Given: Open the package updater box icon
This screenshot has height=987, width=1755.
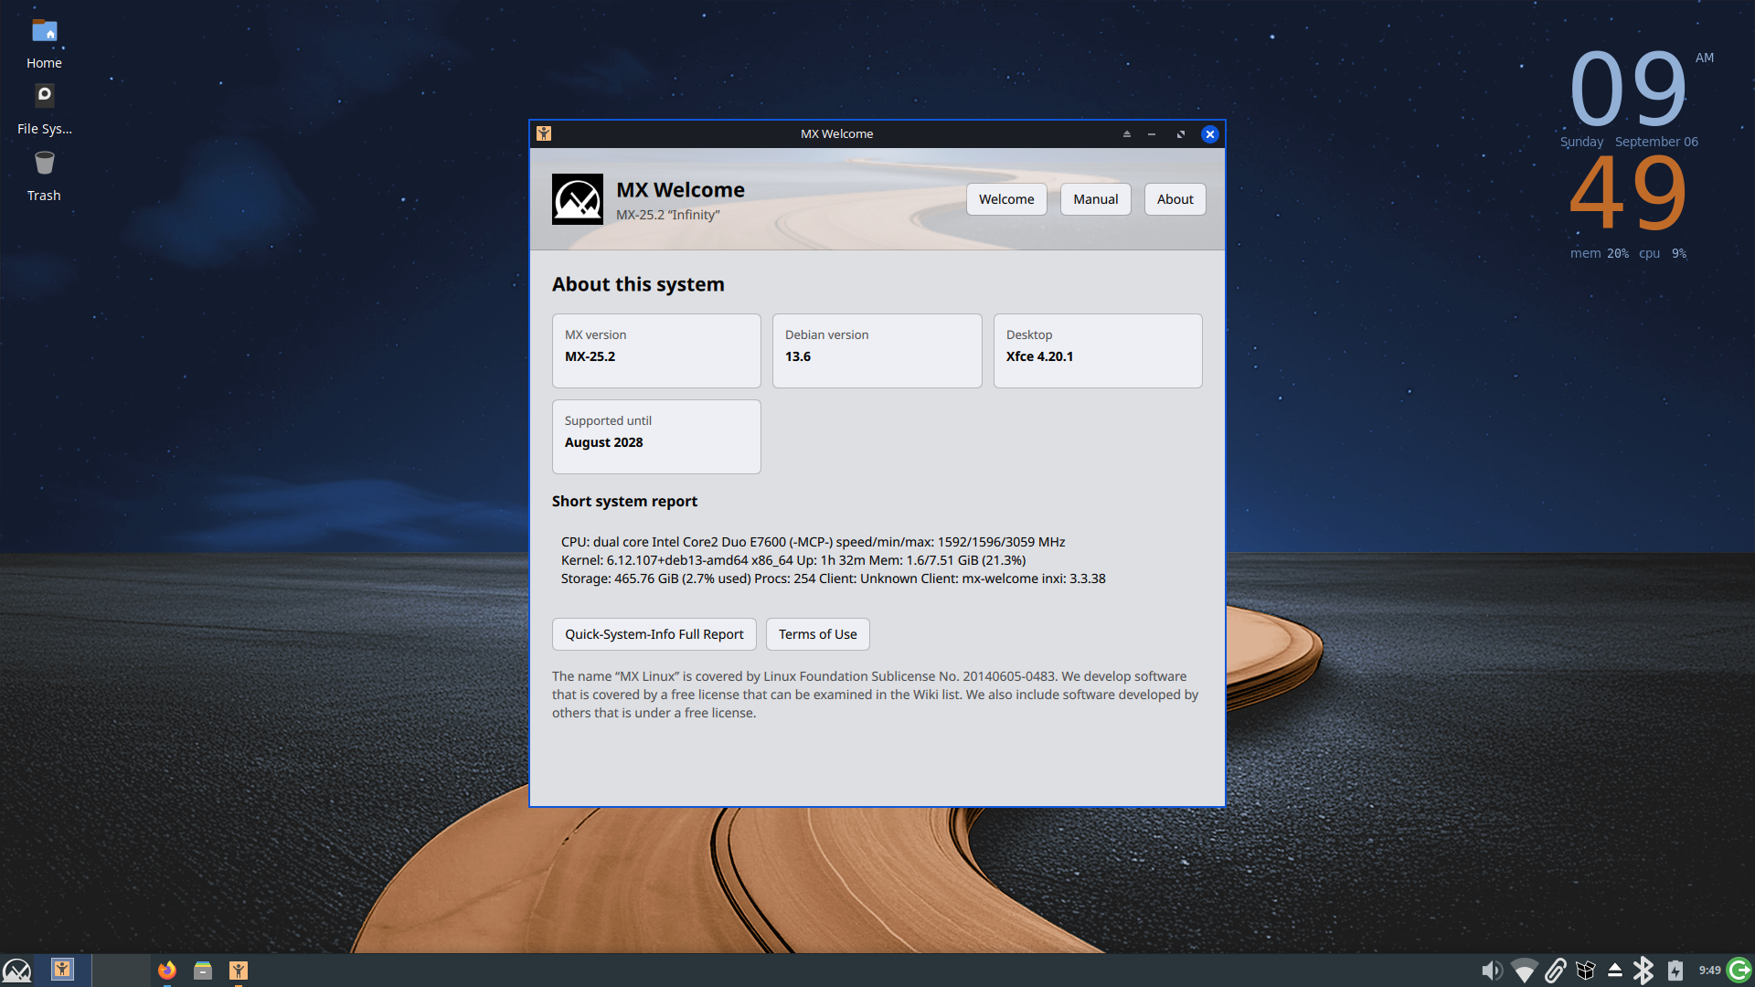Looking at the screenshot, I should click(1586, 971).
